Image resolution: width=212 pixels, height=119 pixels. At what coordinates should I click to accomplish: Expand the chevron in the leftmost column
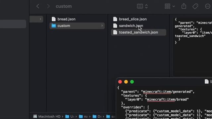tap(40, 19)
